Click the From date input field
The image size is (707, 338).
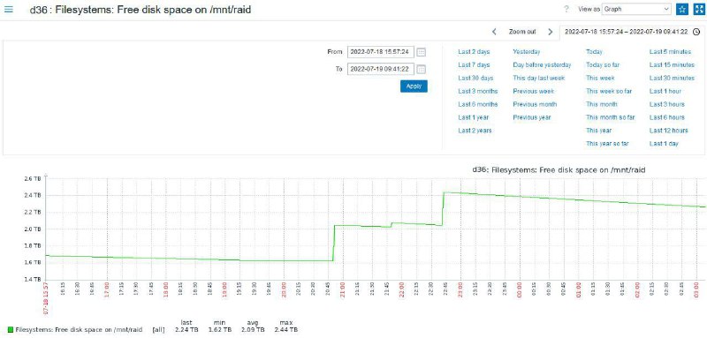pyautogui.click(x=381, y=52)
